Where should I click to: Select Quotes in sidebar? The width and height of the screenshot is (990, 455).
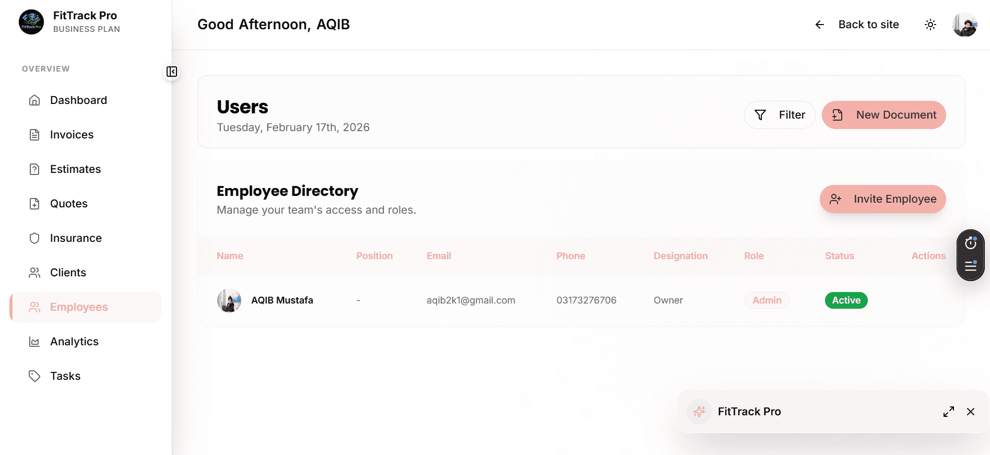(86, 204)
